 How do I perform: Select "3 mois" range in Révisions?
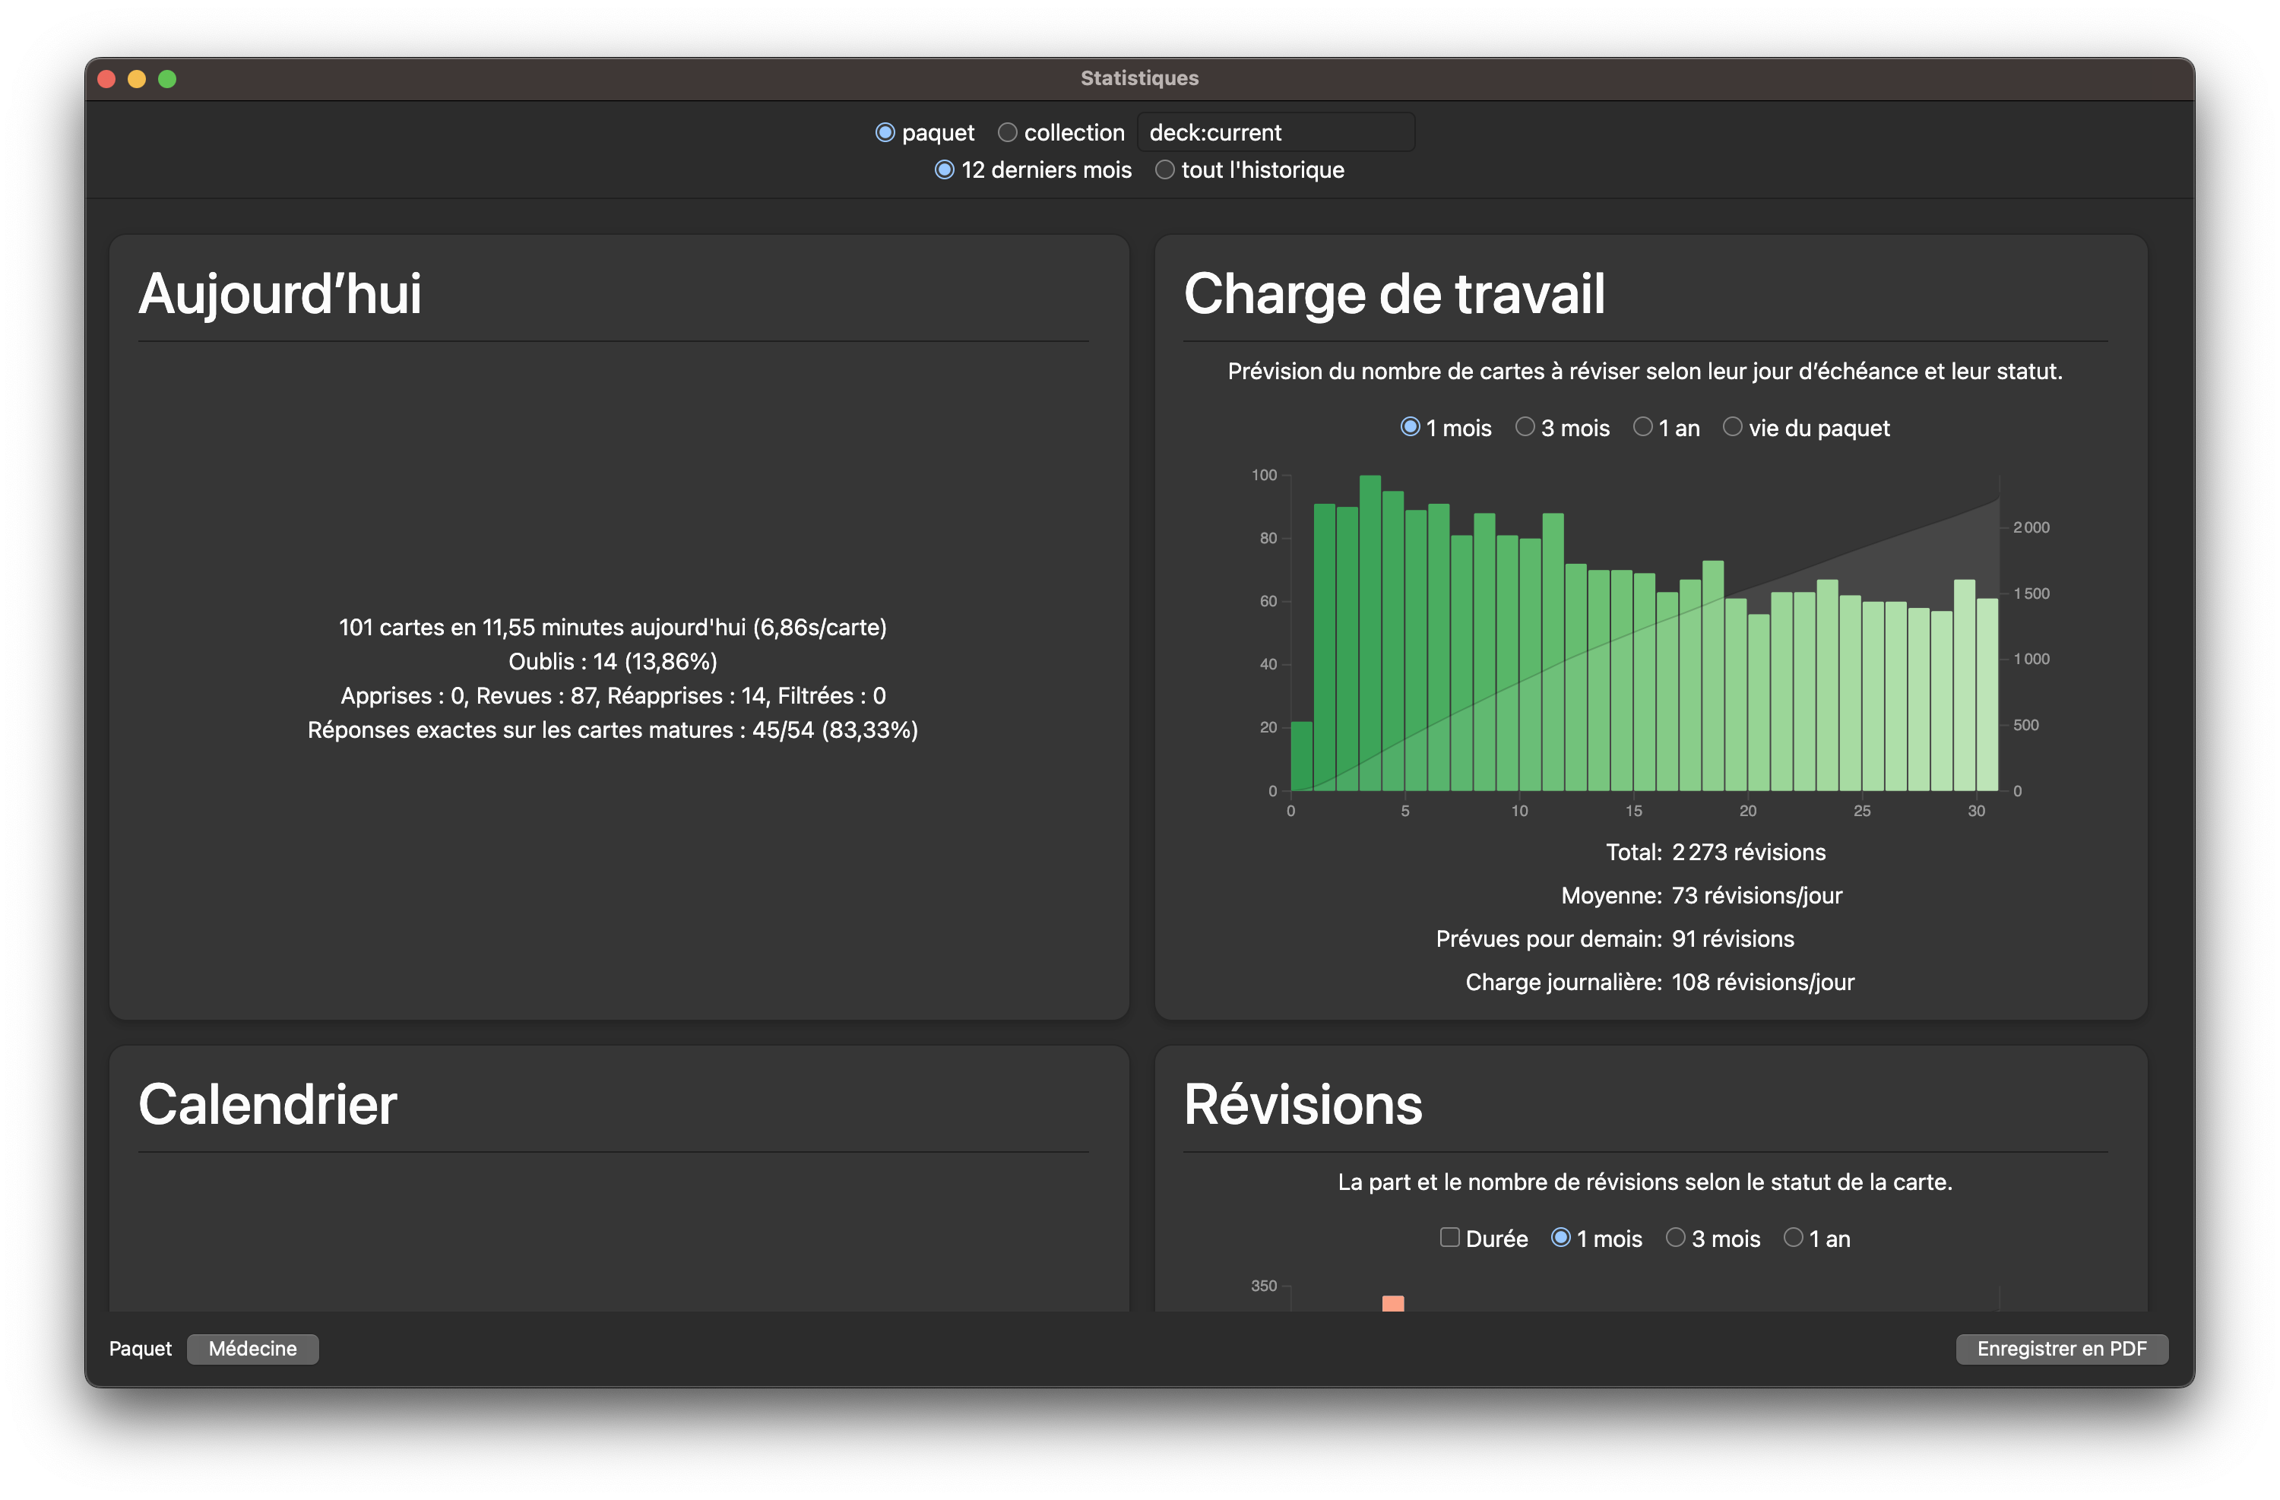(x=1674, y=1238)
